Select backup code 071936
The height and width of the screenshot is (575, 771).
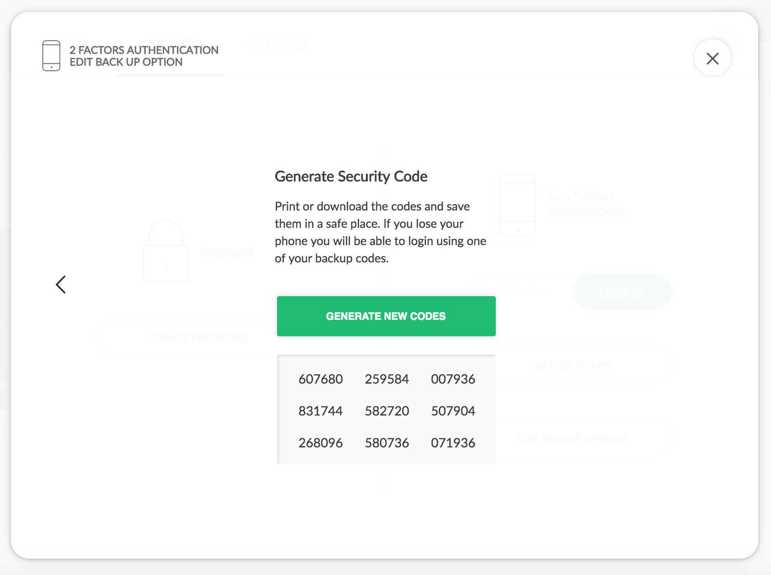(x=453, y=443)
